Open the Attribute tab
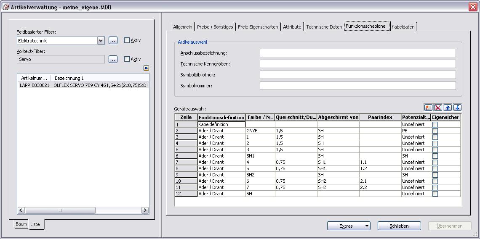The width and height of the screenshot is (480, 239). click(x=292, y=27)
